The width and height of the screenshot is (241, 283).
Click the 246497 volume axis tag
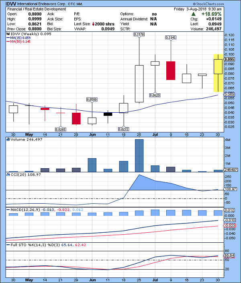(231, 170)
